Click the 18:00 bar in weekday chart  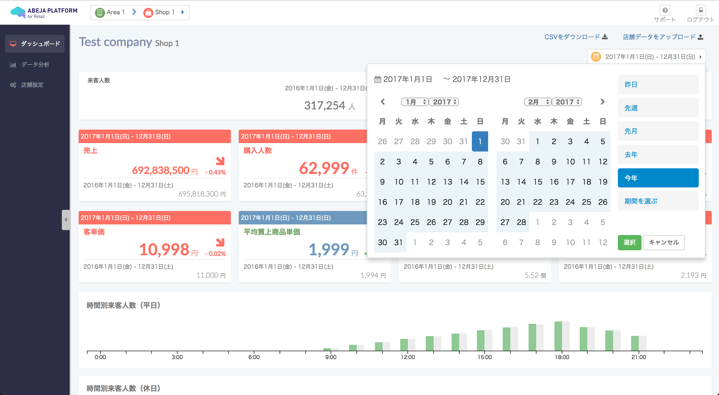tap(558, 336)
